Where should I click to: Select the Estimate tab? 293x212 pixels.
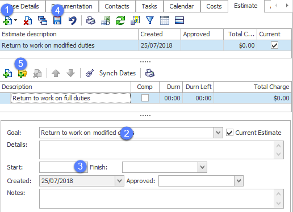point(246,6)
